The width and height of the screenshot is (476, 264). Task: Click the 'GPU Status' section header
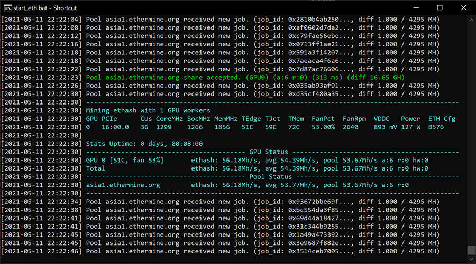point(269,152)
